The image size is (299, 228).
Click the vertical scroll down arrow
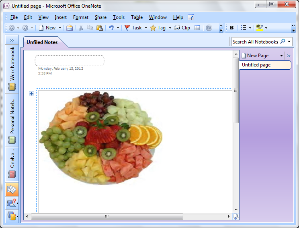click(x=236, y=209)
